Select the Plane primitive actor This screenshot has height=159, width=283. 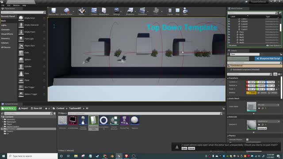[x=32, y=80]
